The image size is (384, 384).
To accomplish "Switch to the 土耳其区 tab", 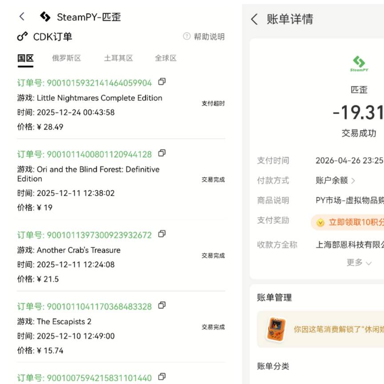I will click(118, 58).
